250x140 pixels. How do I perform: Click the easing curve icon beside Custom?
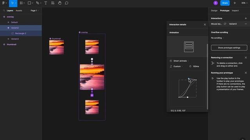pyautogui.click(x=171, y=66)
